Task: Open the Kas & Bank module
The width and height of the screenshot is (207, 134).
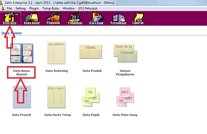Action: pyautogui.click(x=96, y=18)
